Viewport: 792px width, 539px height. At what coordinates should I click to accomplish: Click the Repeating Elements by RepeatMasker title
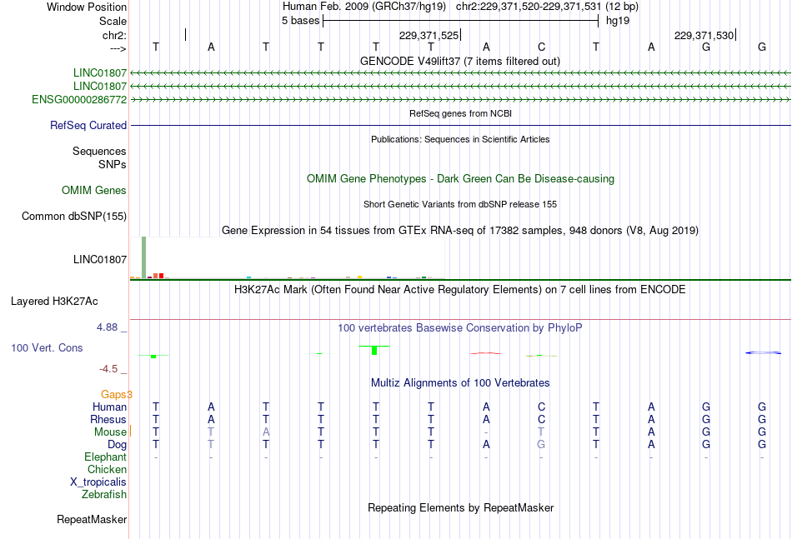pyautogui.click(x=461, y=507)
